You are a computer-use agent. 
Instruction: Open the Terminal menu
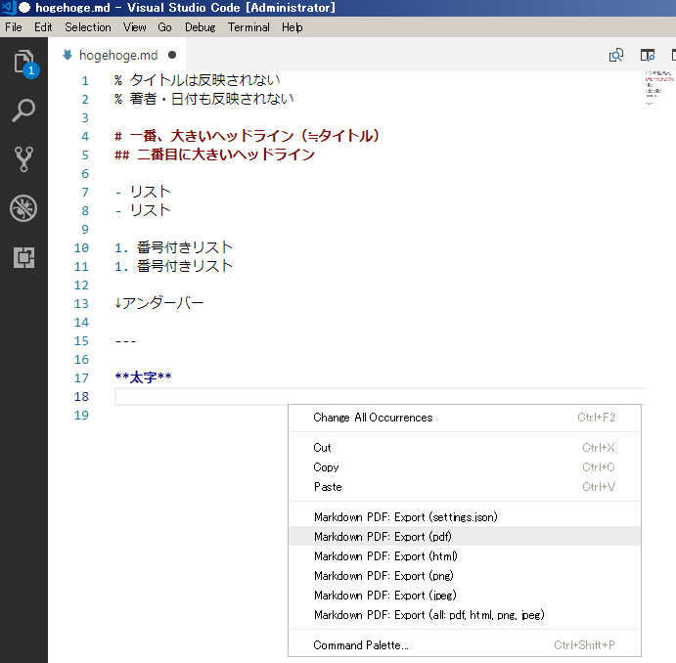coord(248,27)
